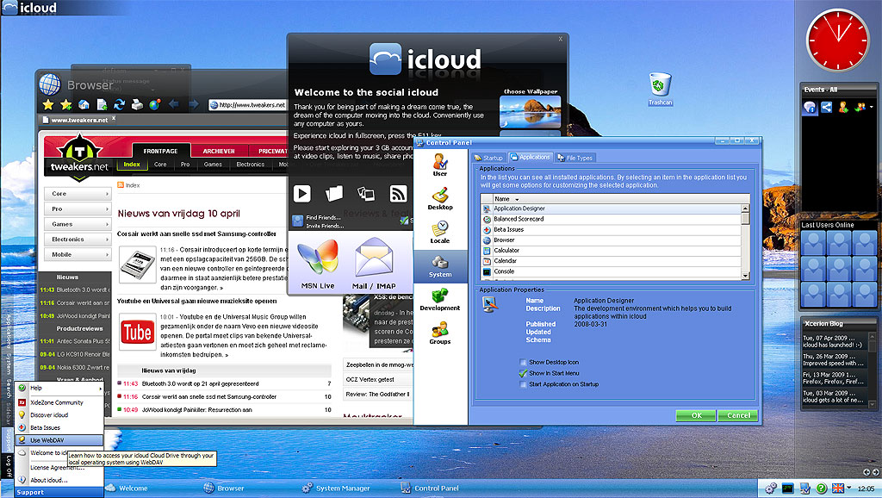Select Calendar in the application list
The width and height of the screenshot is (882, 498).
(612, 261)
